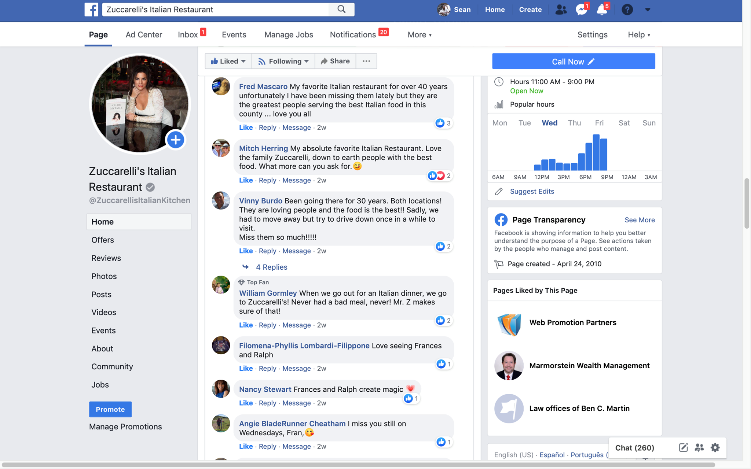Viewport: 751px width, 469px height.
Task: Click Like under Filomena-Phyllis Lombardi-Filippone's comment
Action: tap(246, 369)
